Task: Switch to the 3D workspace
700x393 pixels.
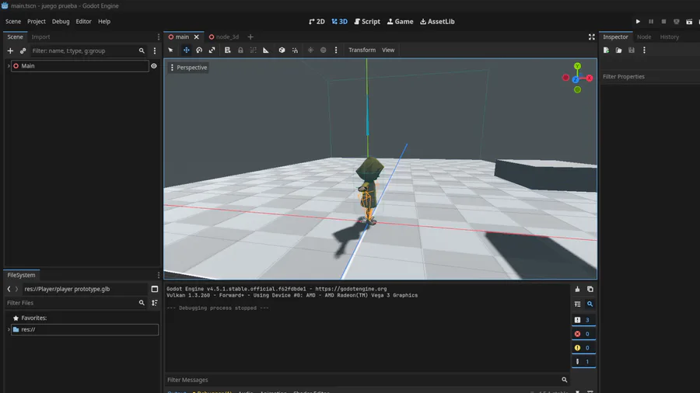Action: [x=339, y=22]
